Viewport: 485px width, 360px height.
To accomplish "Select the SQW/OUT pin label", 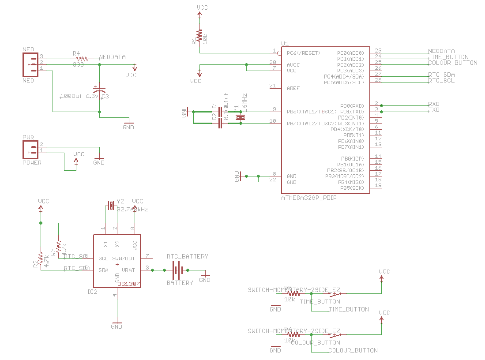I will (124, 259).
